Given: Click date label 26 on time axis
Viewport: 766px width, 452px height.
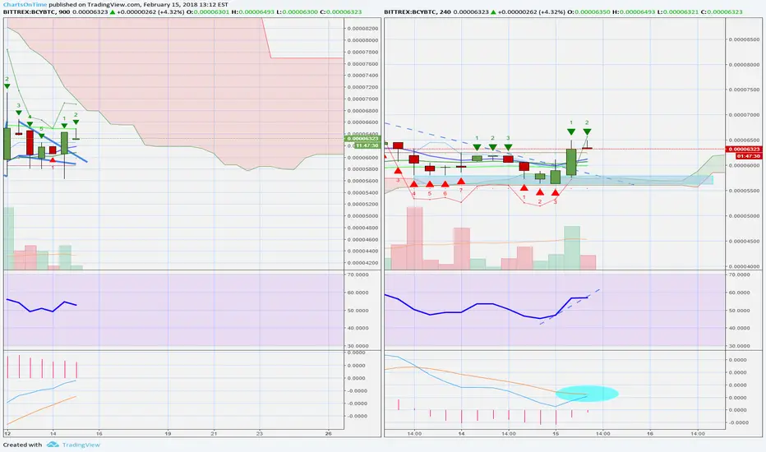Looking at the screenshot, I should 328,433.
